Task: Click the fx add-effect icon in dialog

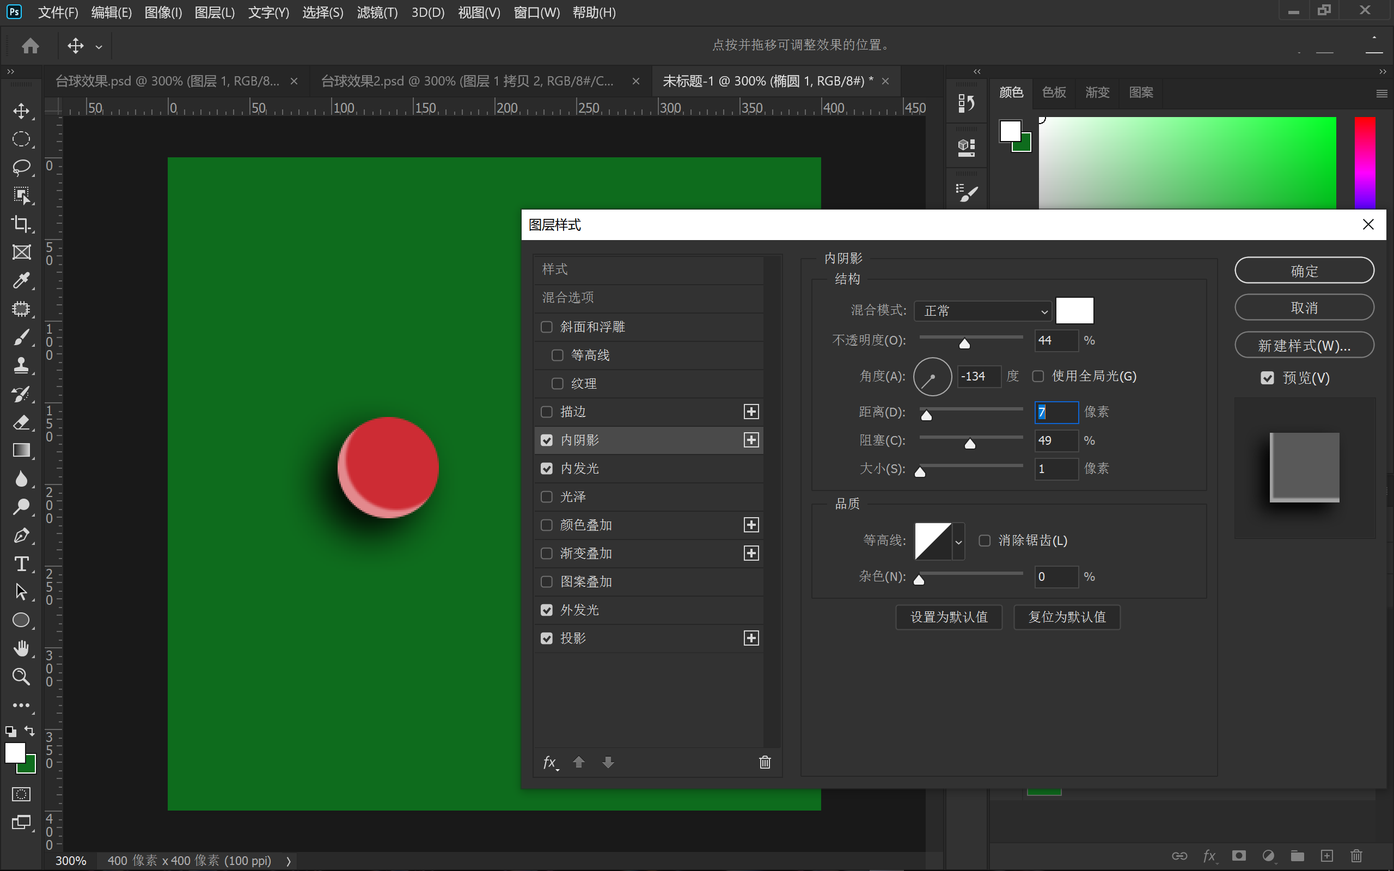Action: 551,763
